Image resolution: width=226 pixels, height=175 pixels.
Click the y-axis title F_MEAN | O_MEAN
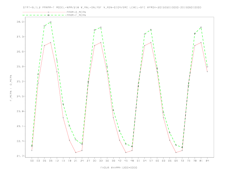pyautogui.click(x=11, y=88)
